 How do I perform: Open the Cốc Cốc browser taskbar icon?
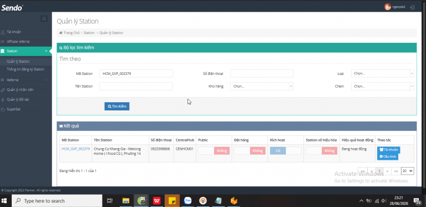[x=141, y=201]
